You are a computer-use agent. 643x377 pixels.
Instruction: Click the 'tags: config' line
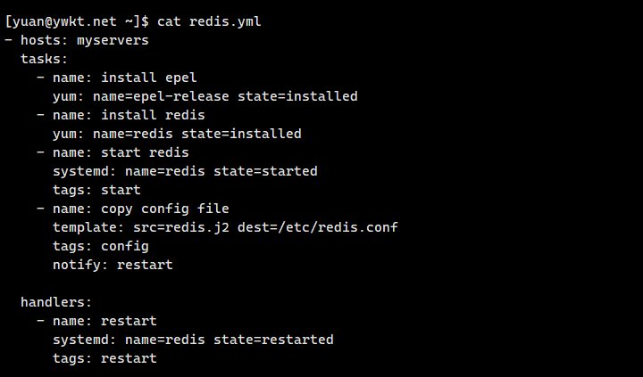pos(100,246)
